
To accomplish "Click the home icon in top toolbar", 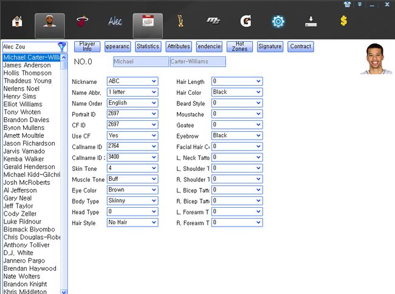I will [16, 22].
